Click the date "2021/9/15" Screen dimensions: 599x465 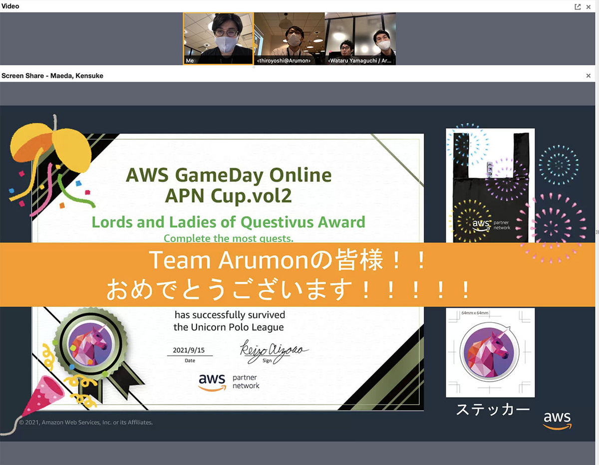click(x=189, y=350)
